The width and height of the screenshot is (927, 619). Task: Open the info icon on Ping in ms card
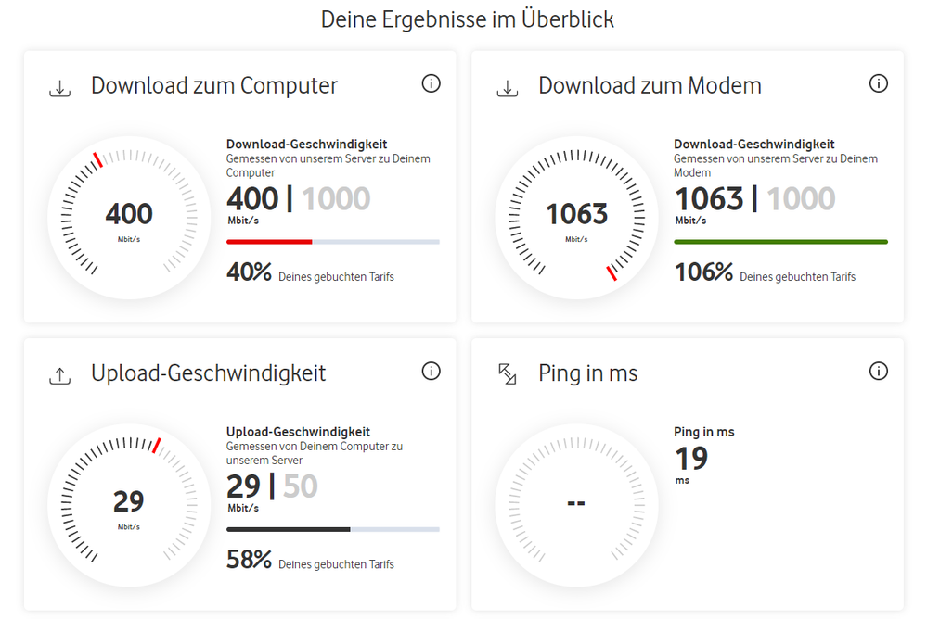pyautogui.click(x=879, y=371)
